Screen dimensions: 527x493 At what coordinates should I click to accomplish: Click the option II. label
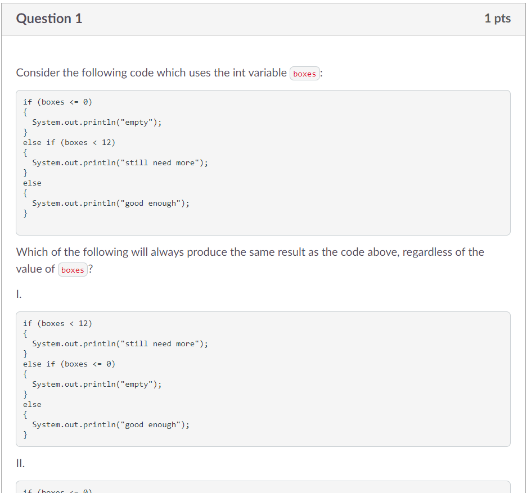click(21, 463)
